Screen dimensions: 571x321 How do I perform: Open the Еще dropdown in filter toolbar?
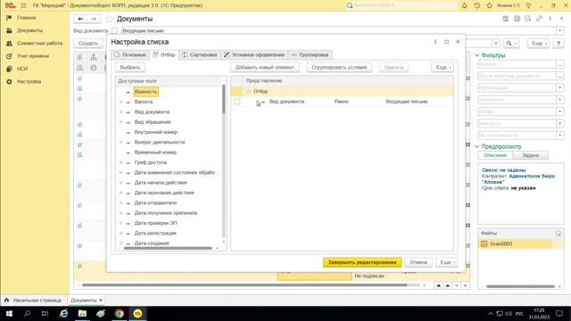point(443,68)
